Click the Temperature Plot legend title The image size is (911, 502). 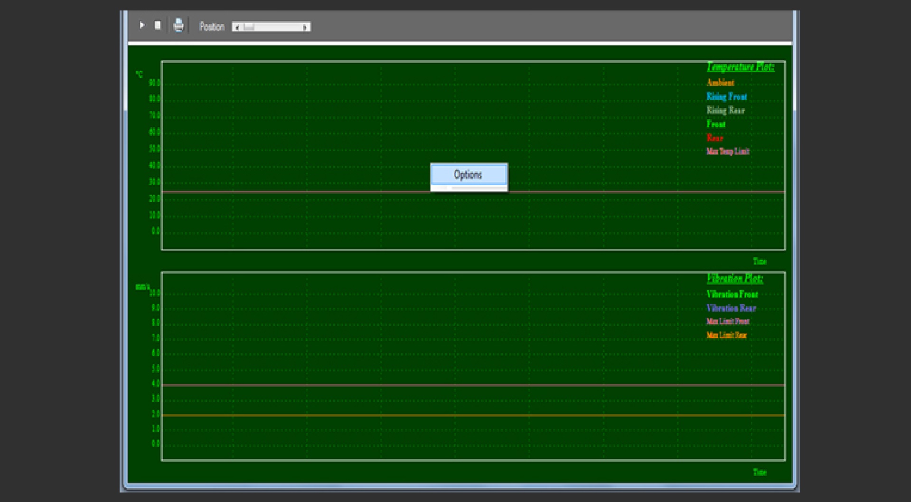coord(740,67)
